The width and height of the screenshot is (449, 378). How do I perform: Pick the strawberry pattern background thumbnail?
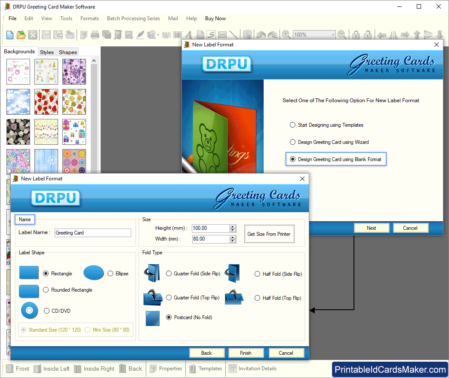point(46,102)
